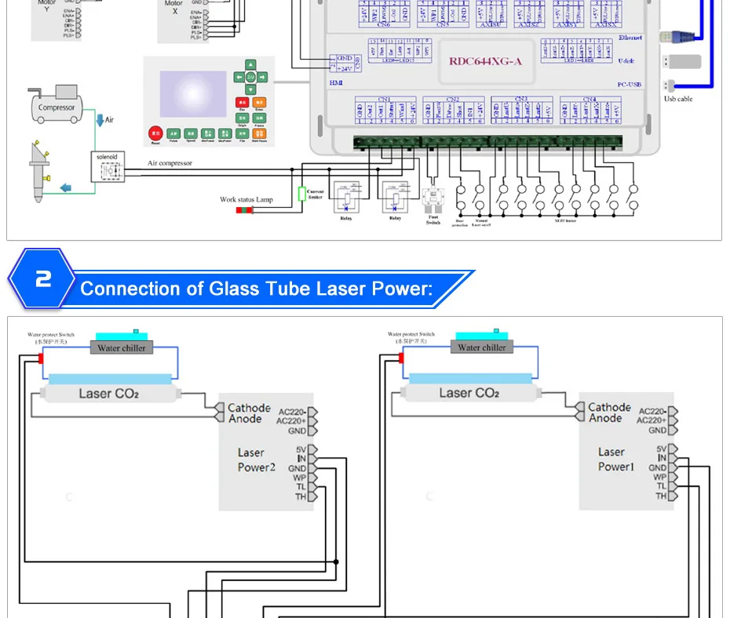Tap the up arrow key on HMI panel
The image size is (730, 618).
(x=250, y=64)
